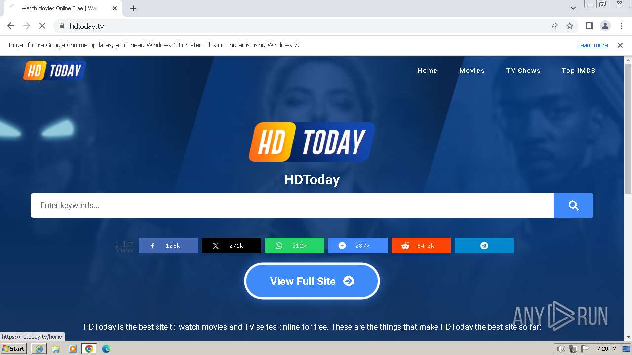Screen dimensions: 632x355
Task: Click the Chrome icon in taskbar
Action: [89, 349]
